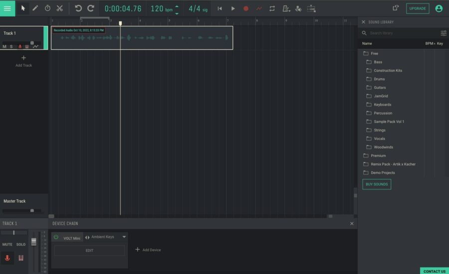Select the arrow pointer tool
The width and height of the screenshot is (449, 274).
point(23,8)
